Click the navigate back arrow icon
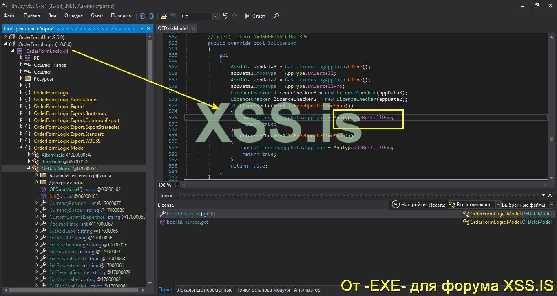The width and height of the screenshot is (557, 296). pos(142,16)
